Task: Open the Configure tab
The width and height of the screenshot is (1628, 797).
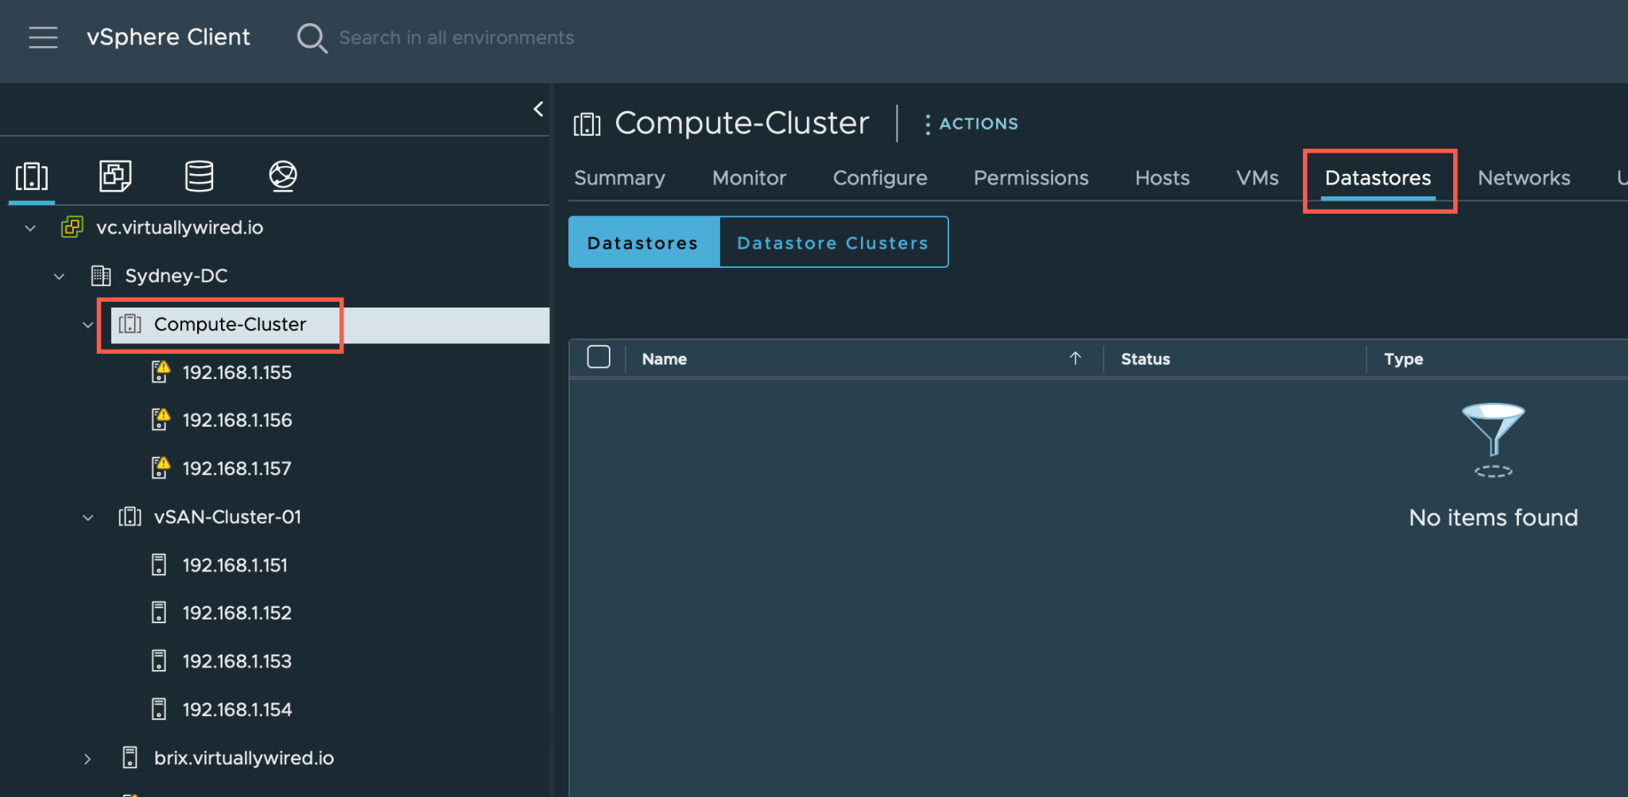Action: click(x=880, y=178)
